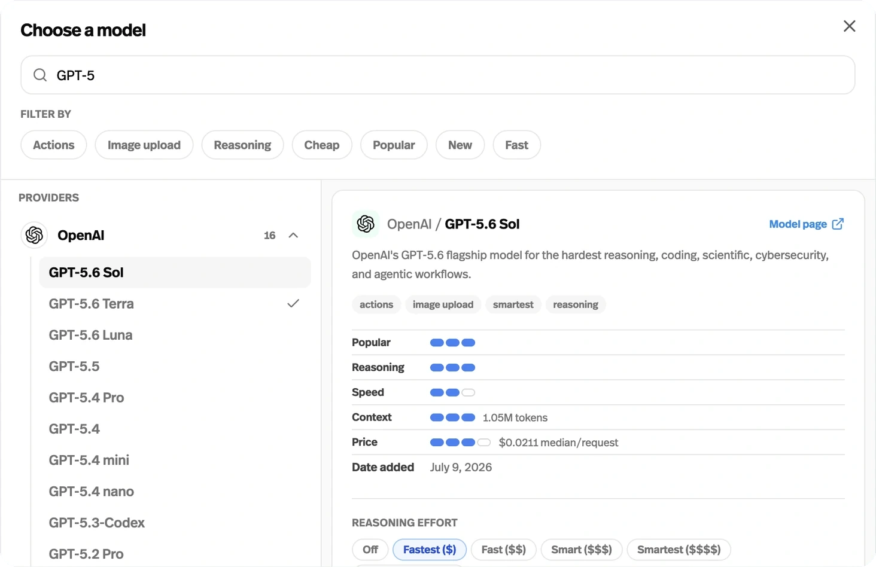Image resolution: width=876 pixels, height=567 pixels.
Task: Pick the GPT-5.4 mini model
Action: pos(175,460)
